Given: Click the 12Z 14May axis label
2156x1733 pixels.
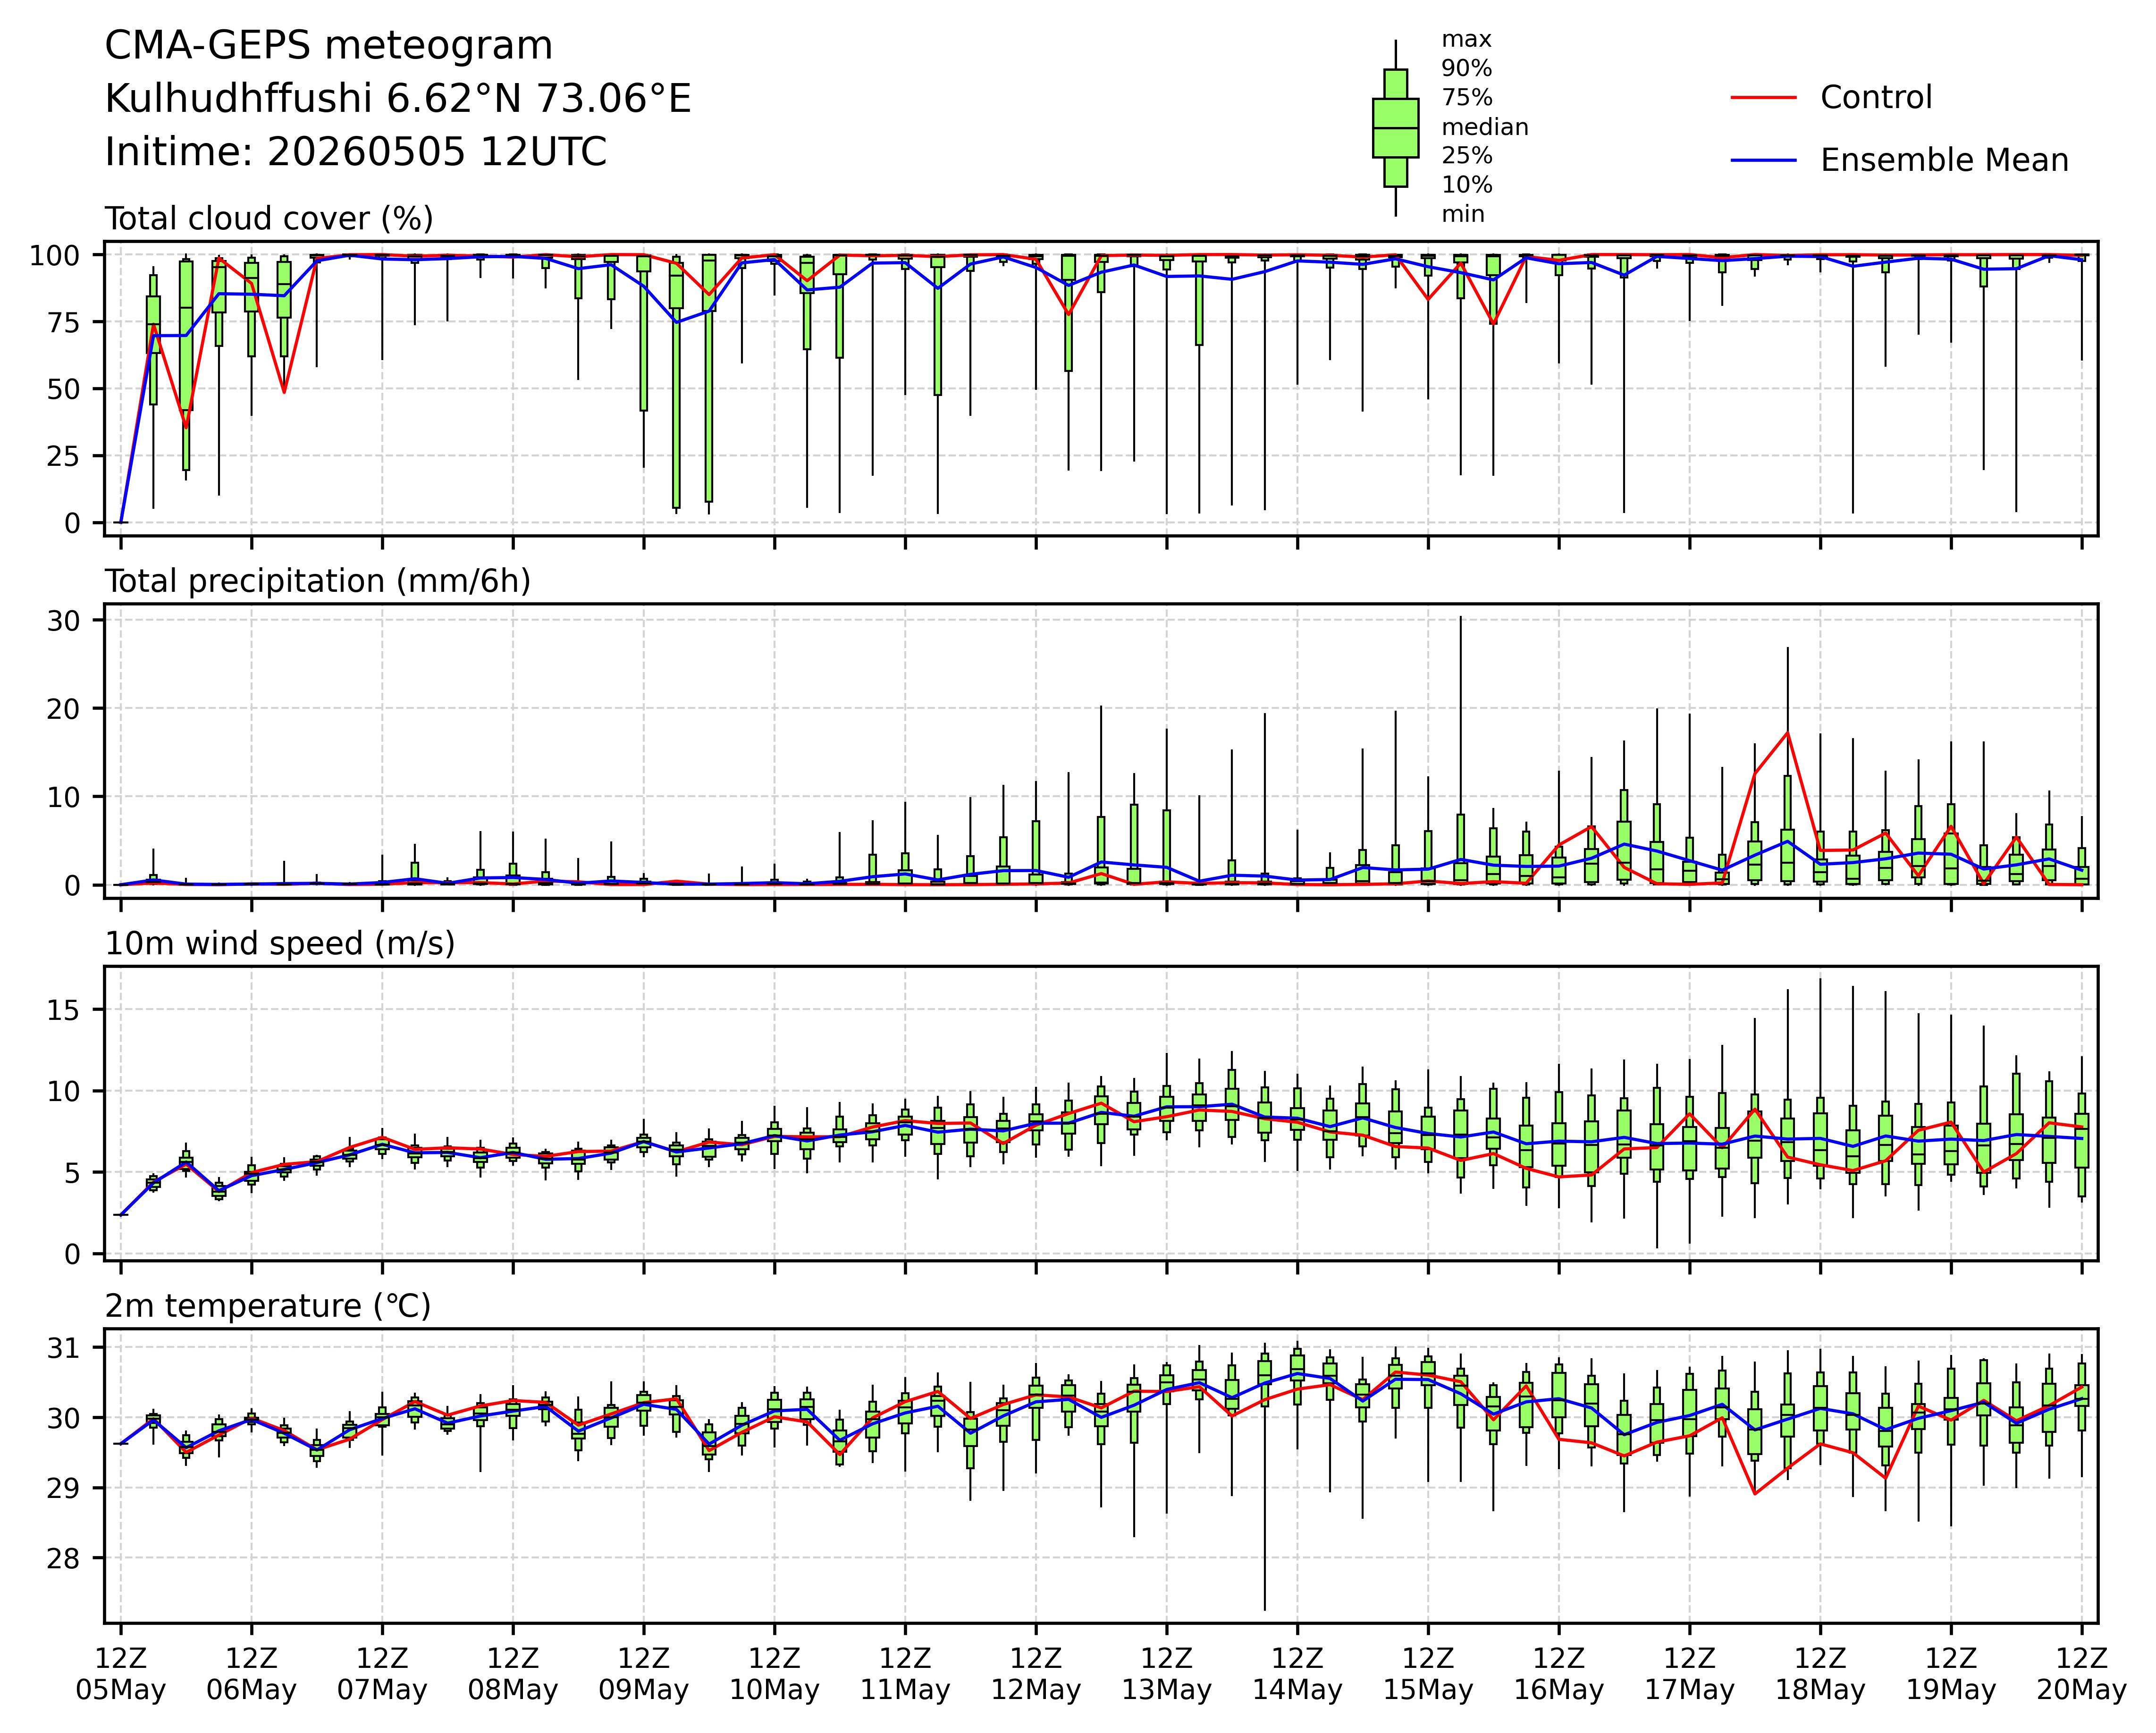Looking at the screenshot, I should tap(1297, 1674).
